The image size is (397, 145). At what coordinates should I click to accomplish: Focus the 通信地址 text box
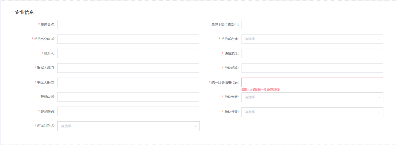point(312,53)
